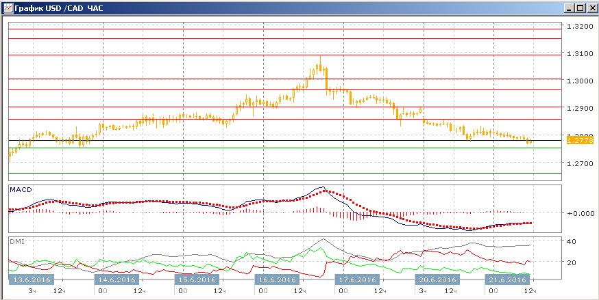This screenshot has height=300, width=599.
Task: Select the 15.6.2016 date marker
Action: point(197,279)
